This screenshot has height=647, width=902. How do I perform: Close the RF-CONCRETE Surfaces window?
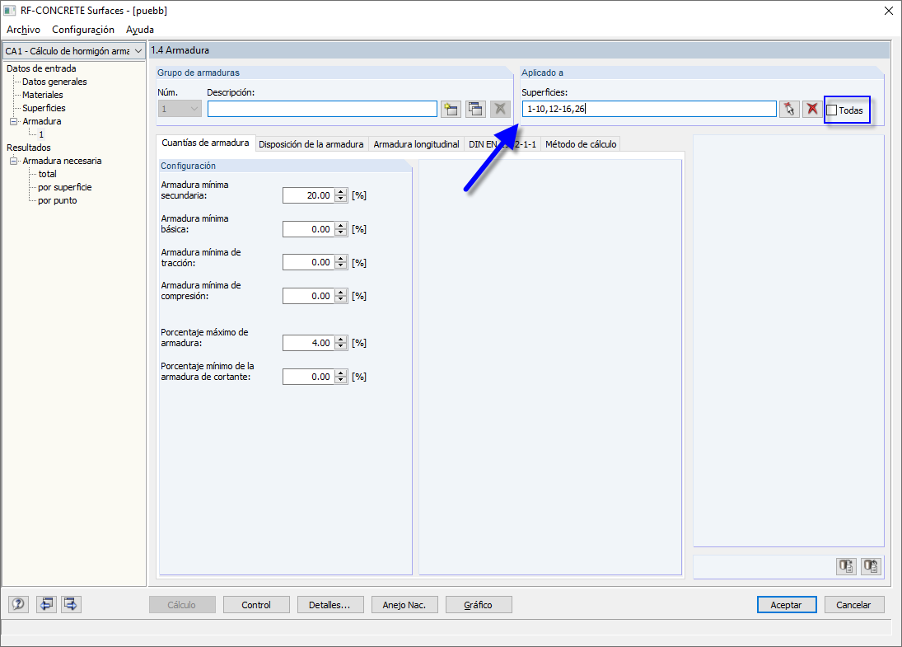click(888, 11)
